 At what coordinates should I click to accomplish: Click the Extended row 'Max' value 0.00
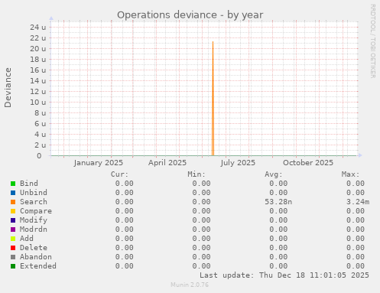point(356,266)
